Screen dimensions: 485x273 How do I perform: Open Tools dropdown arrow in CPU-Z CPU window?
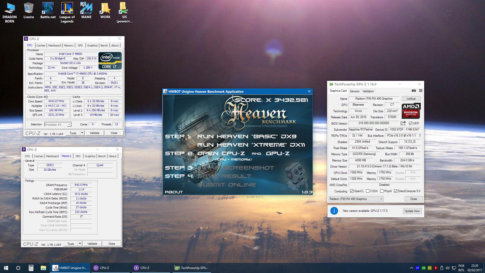point(82,133)
